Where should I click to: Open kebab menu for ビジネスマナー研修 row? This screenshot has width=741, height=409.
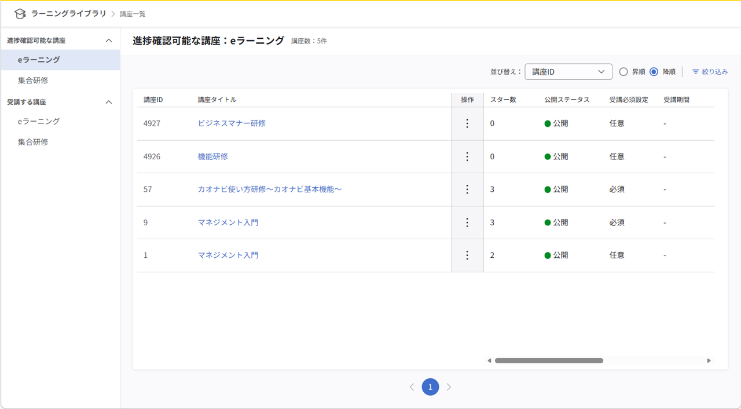pos(467,123)
